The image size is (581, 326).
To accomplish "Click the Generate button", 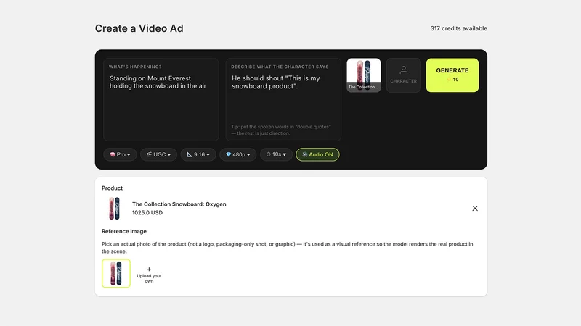I will tap(452, 75).
